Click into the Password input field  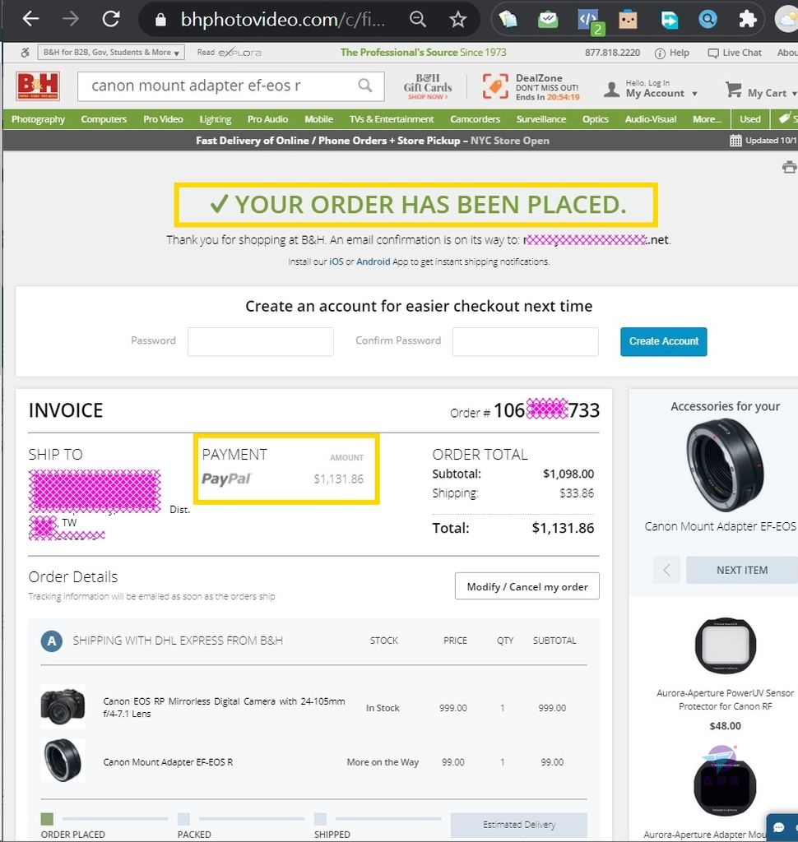point(261,341)
